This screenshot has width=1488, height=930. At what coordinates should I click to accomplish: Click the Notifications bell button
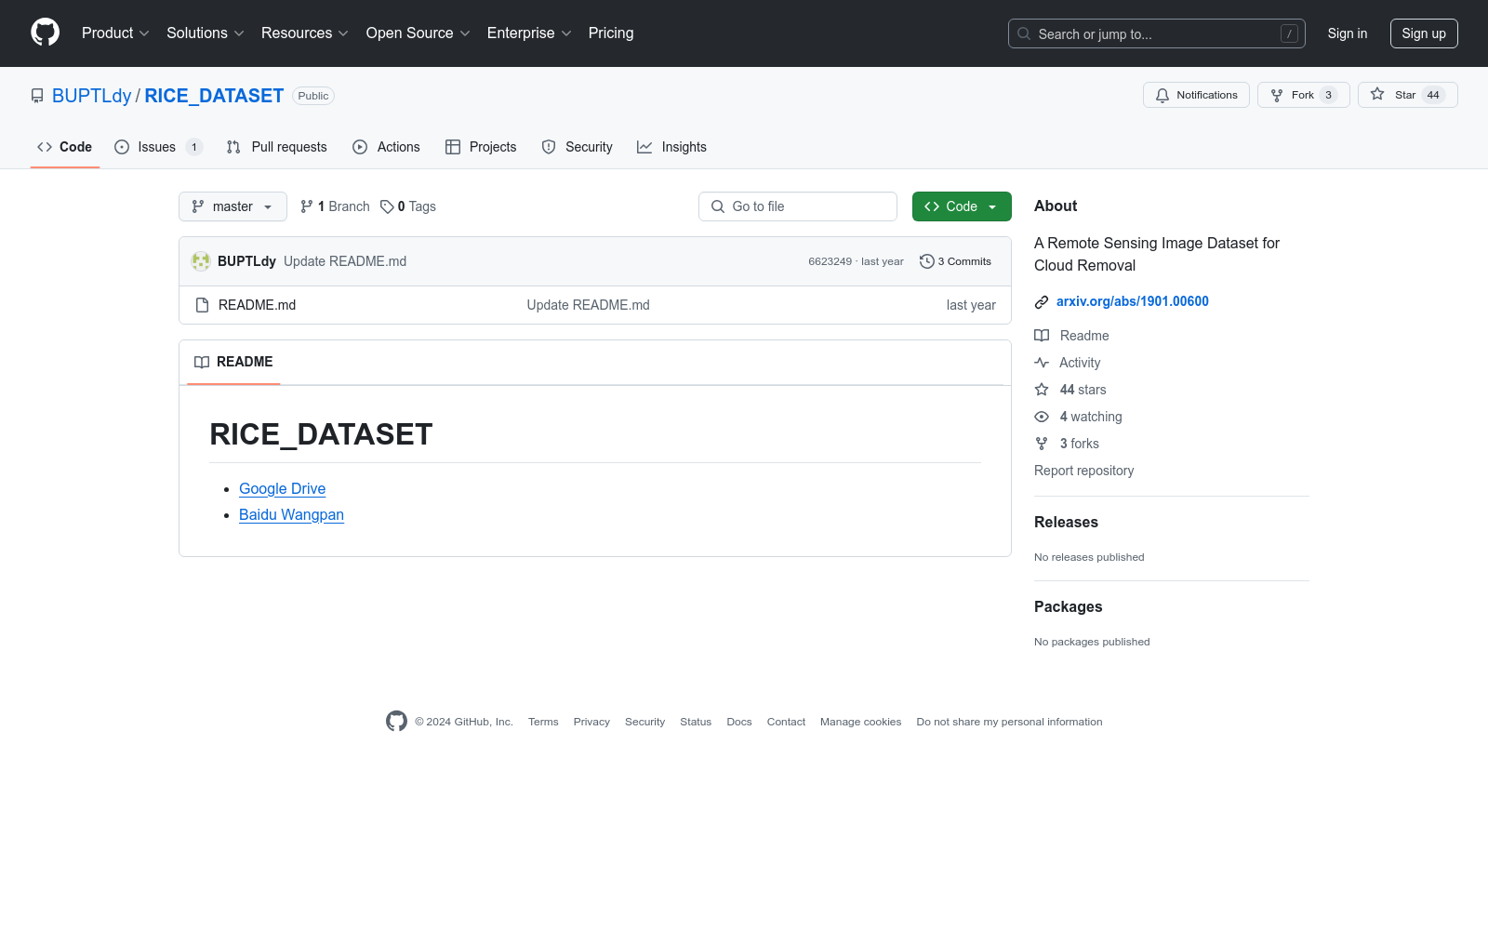(x=1196, y=95)
